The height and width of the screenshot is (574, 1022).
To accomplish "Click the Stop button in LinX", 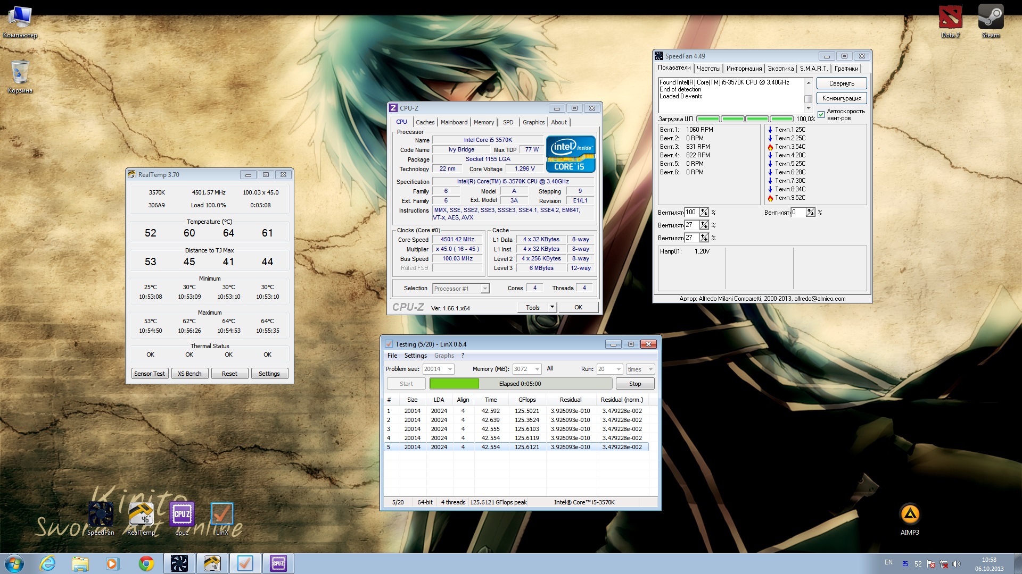I will pyautogui.click(x=635, y=384).
